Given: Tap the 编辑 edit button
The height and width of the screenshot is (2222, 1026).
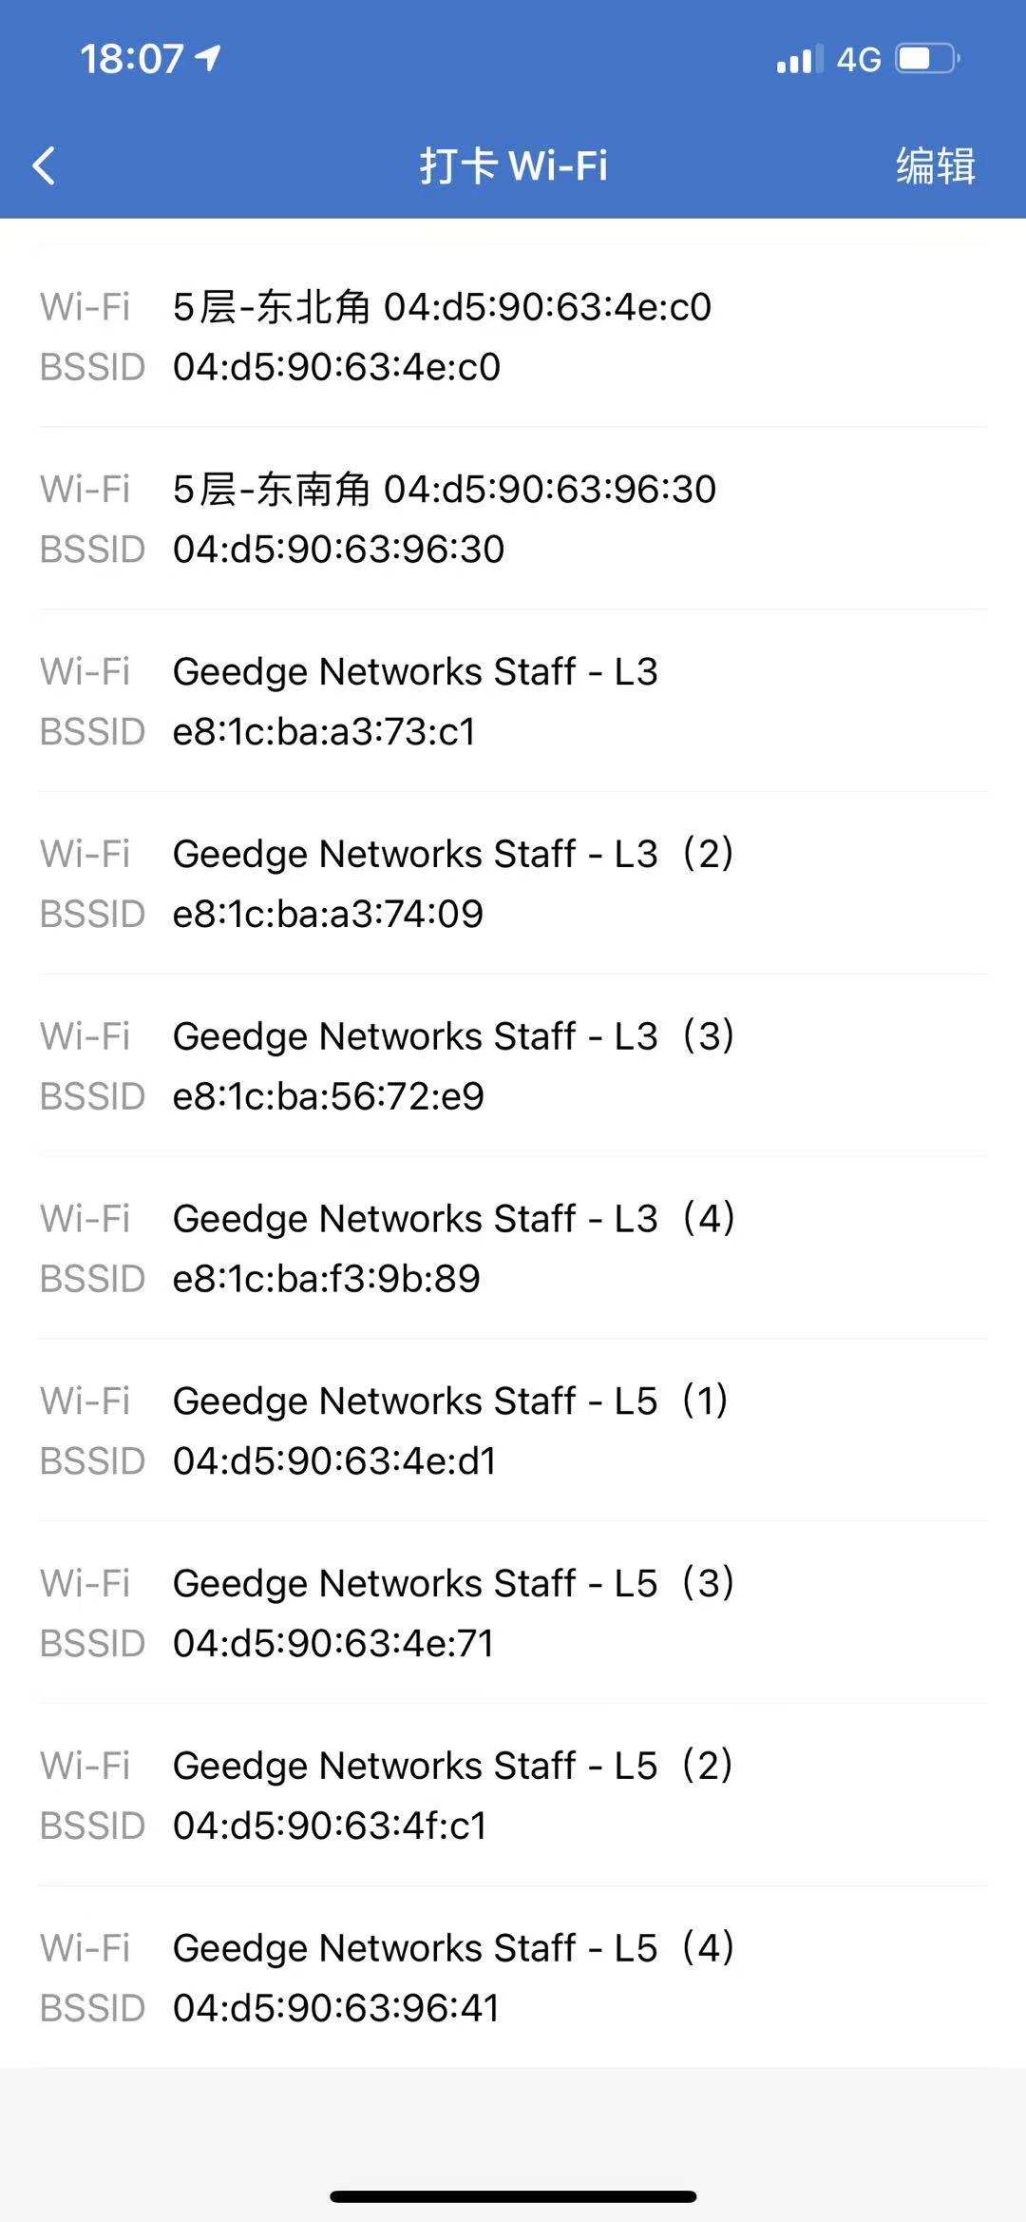Looking at the screenshot, I should (935, 165).
